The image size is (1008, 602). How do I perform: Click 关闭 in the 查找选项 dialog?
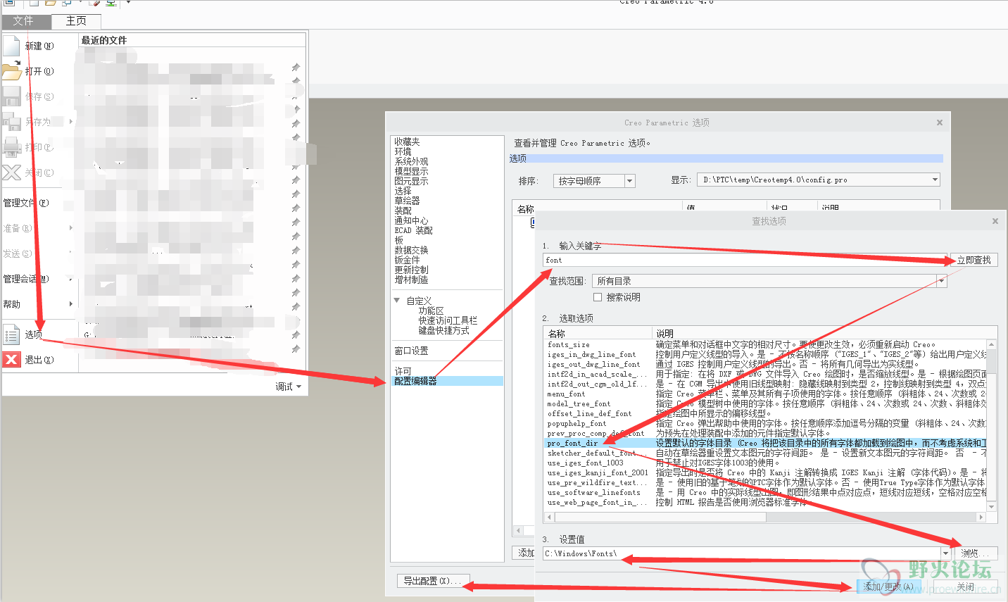click(x=966, y=587)
